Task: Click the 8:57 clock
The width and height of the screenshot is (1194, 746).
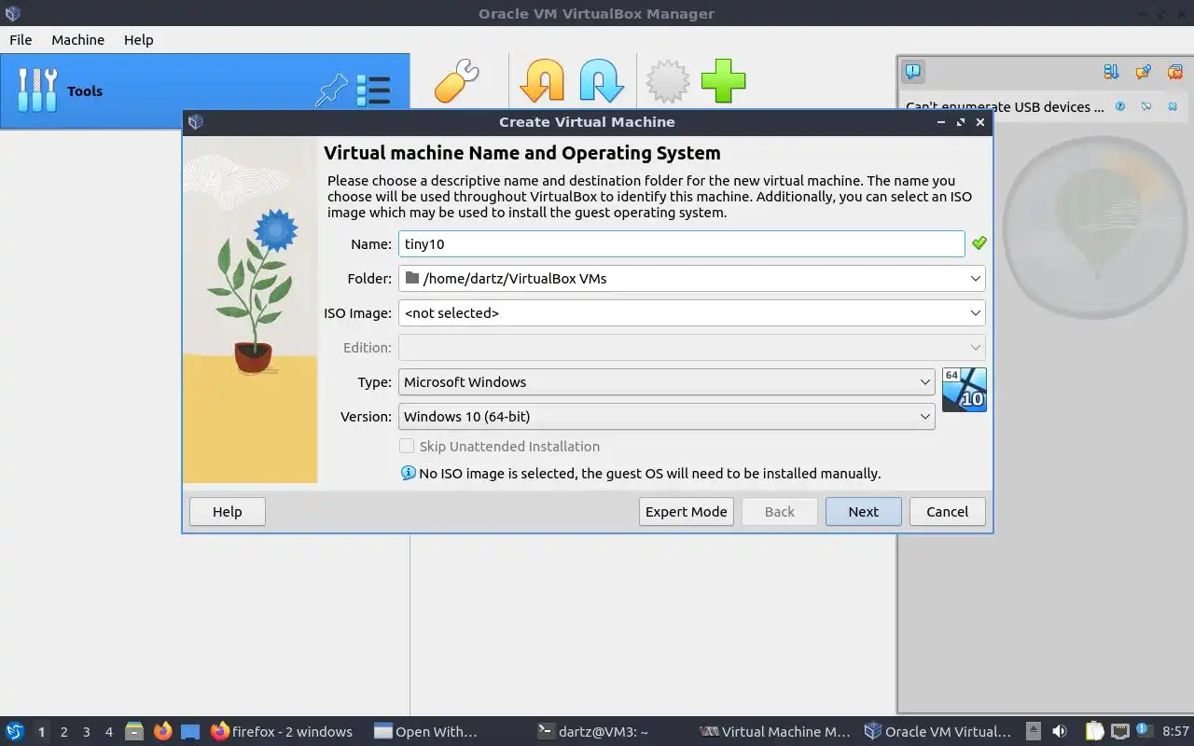Action: click(1175, 731)
